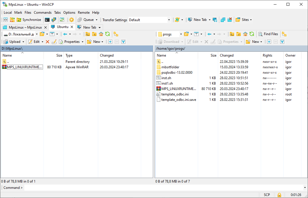
Task: Expand the Queue dropdown arrow
Action: click(96, 20)
